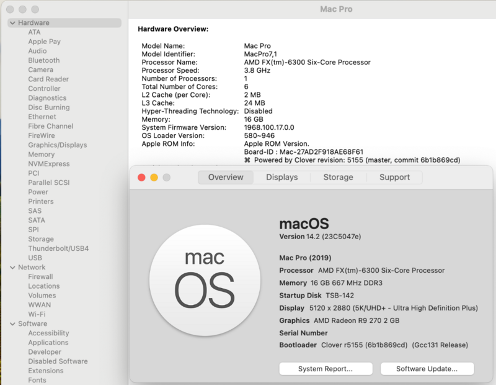This screenshot has width=496, height=385.
Task: Select Fibre Channel in the sidebar
Action: pyautogui.click(x=50, y=126)
